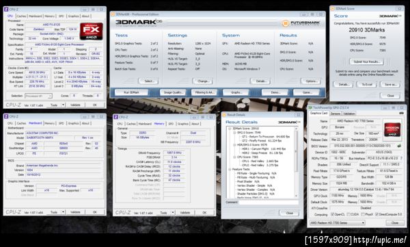Screen dimensions: 410x247
Task: Toggle the PhysX checkbox in GPU-Z
Action: point(363,214)
